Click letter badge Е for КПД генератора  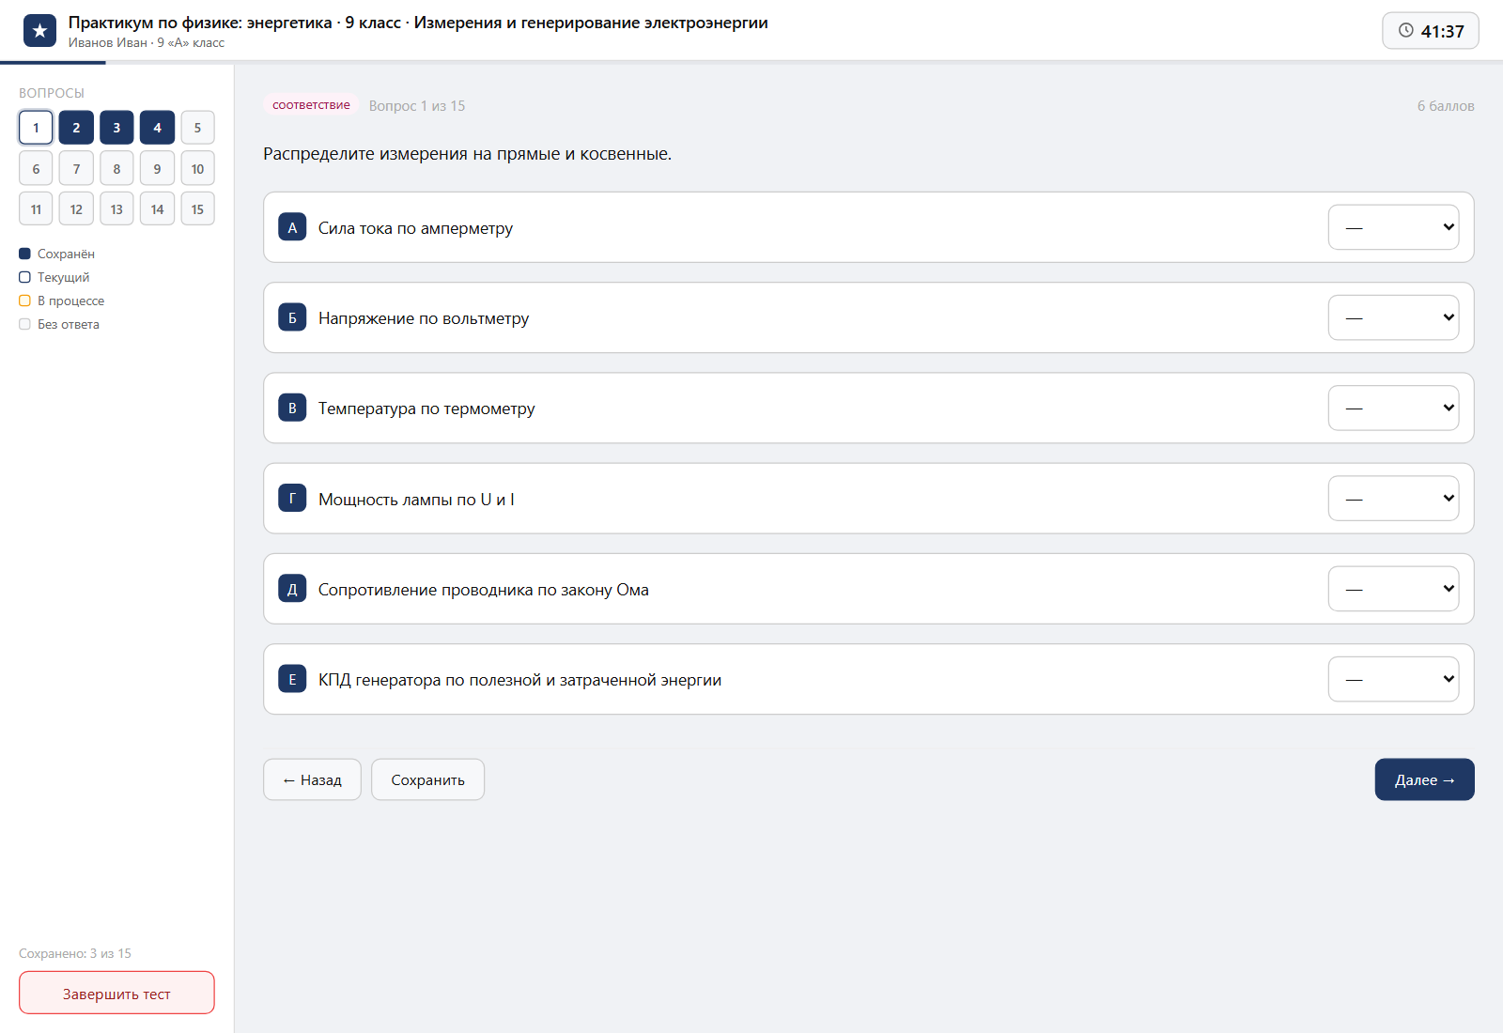(292, 679)
